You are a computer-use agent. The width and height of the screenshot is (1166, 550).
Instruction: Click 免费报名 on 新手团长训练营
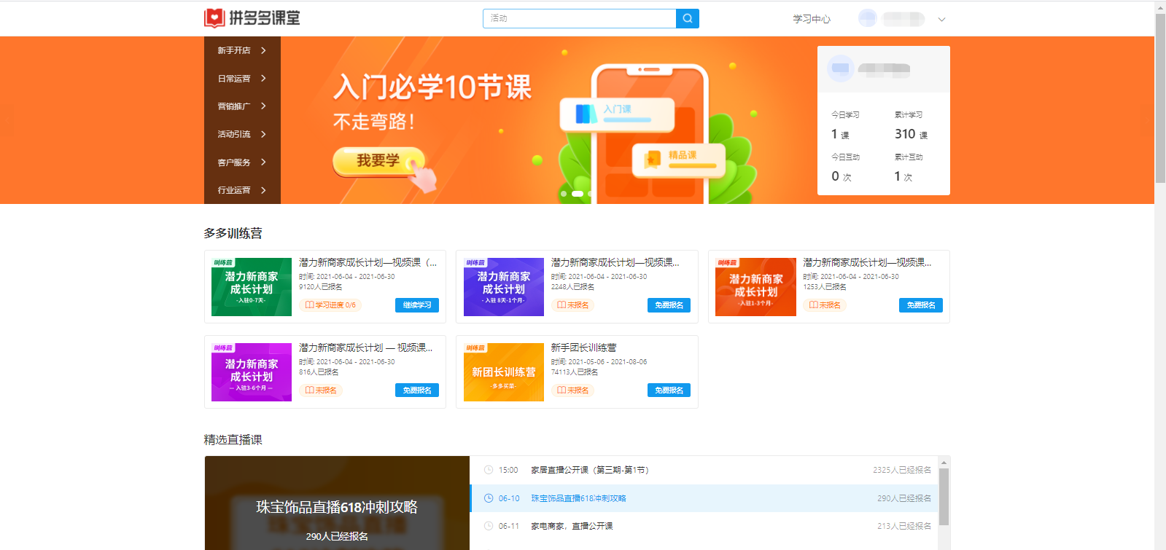pyautogui.click(x=669, y=390)
